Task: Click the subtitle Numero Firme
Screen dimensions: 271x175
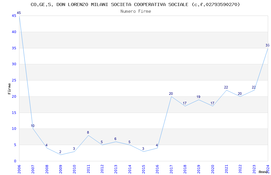Action: [x=136, y=11]
